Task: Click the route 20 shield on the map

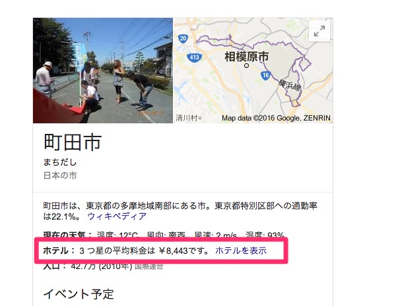Action: coord(183,38)
